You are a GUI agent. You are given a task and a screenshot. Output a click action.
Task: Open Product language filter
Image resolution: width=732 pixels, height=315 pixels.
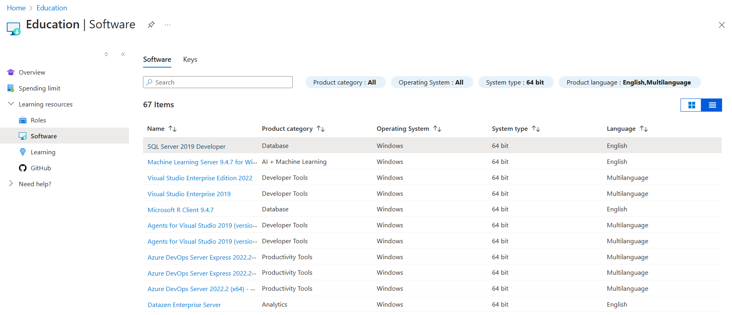click(x=629, y=82)
